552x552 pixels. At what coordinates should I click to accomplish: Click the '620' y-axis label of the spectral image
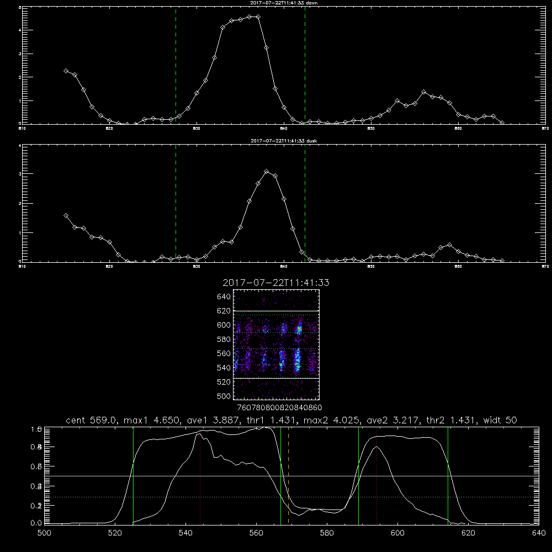[x=224, y=311]
